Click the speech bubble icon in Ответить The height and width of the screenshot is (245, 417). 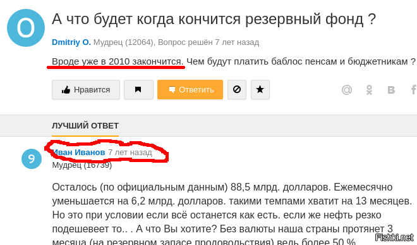(x=172, y=90)
